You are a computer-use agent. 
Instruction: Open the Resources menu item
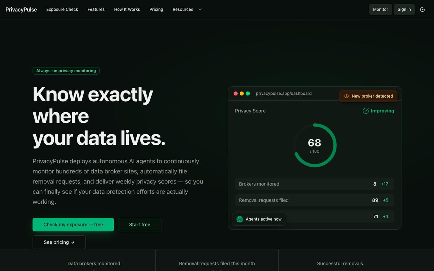tap(183, 9)
